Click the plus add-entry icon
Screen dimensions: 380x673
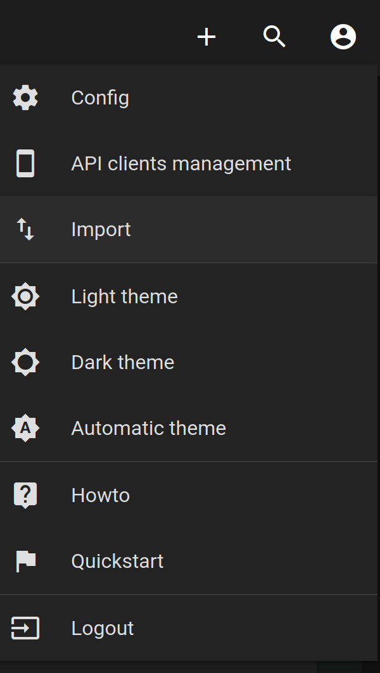point(206,37)
